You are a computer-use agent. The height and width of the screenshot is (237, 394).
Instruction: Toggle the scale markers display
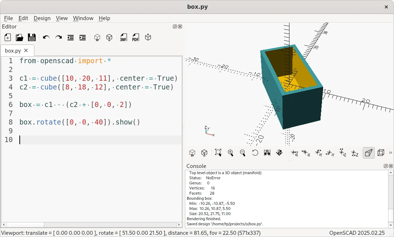pos(267,153)
